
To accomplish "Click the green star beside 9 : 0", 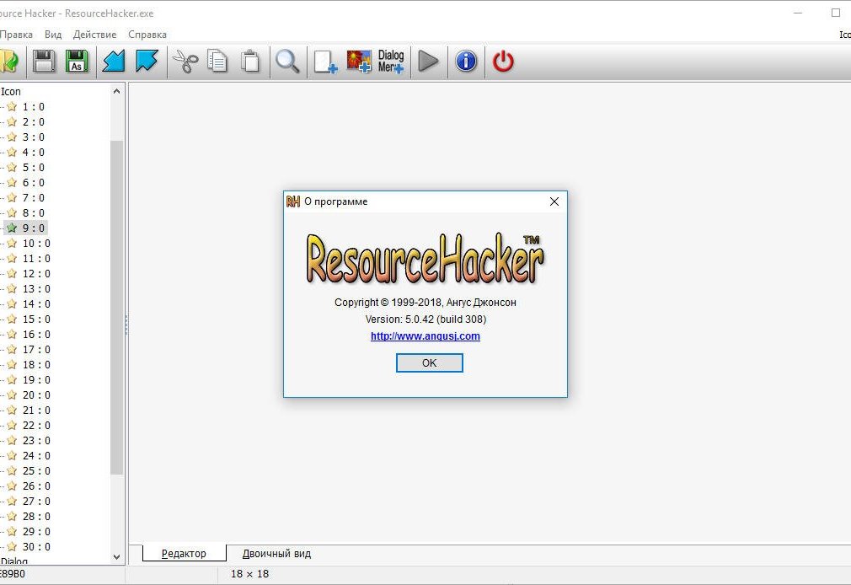I will pos(12,228).
